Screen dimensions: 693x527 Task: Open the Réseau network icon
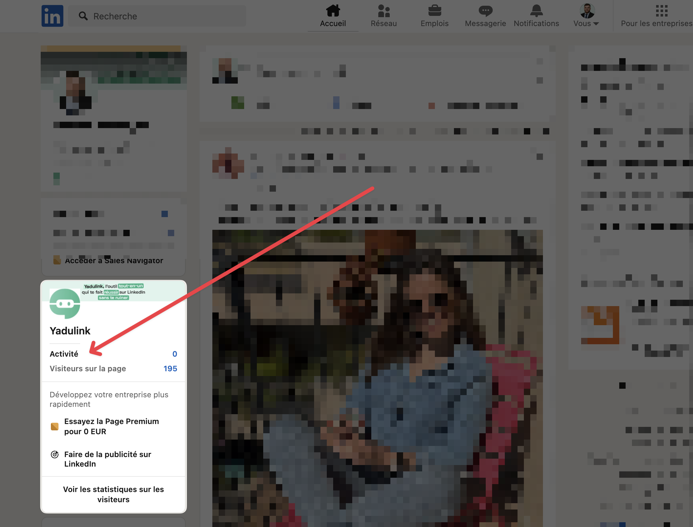tap(383, 11)
